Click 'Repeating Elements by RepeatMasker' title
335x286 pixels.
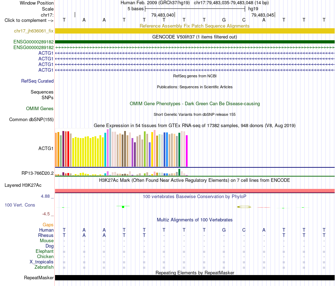(x=195, y=273)
